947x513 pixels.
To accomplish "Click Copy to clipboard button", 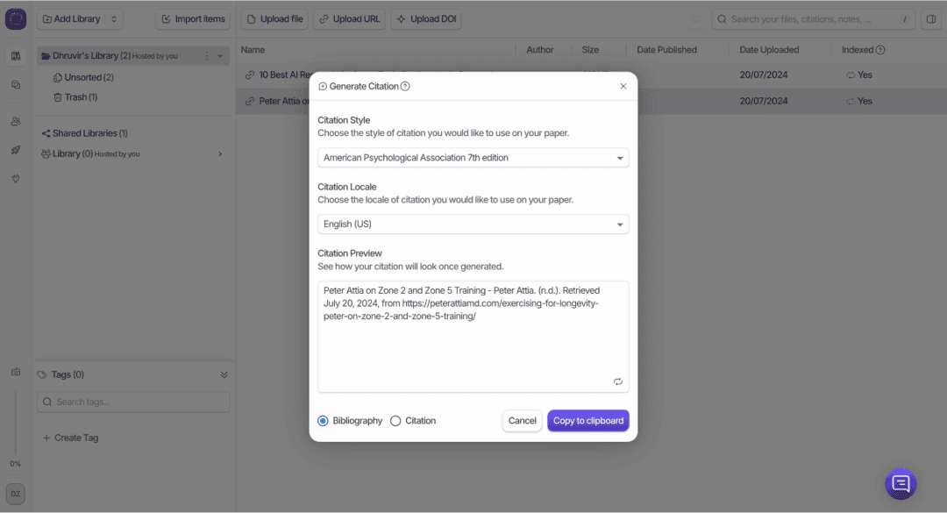I will (587, 421).
